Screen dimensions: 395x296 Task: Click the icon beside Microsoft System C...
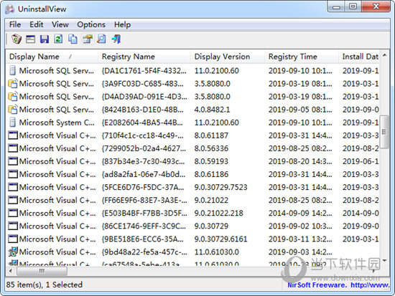click(x=13, y=123)
